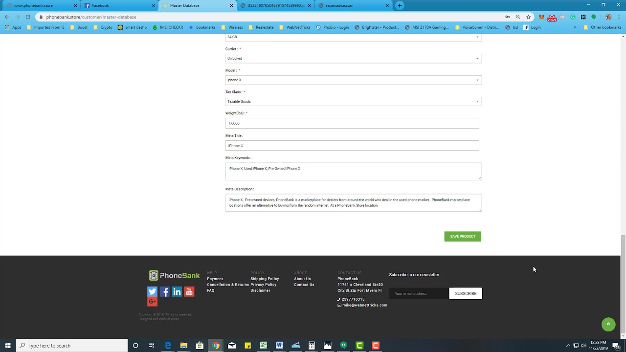Open PhoneBank LinkedIn page icon
The height and width of the screenshot is (352, 626).
coord(177,292)
